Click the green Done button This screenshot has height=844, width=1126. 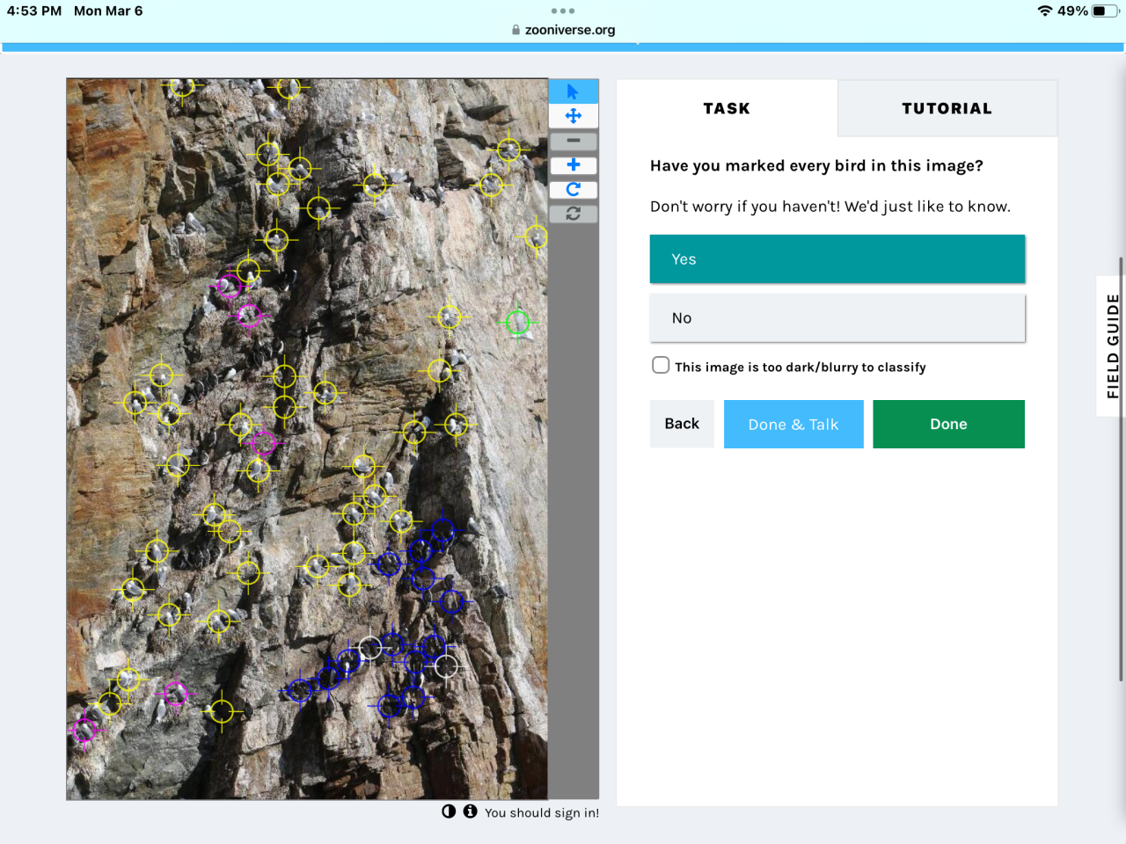click(x=948, y=424)
